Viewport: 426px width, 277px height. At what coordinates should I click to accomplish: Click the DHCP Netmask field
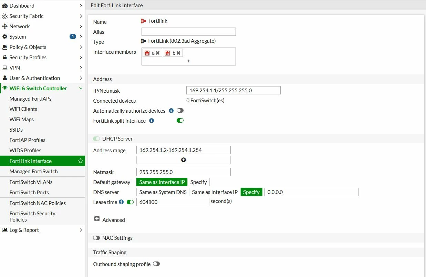[x=184, y=172]
